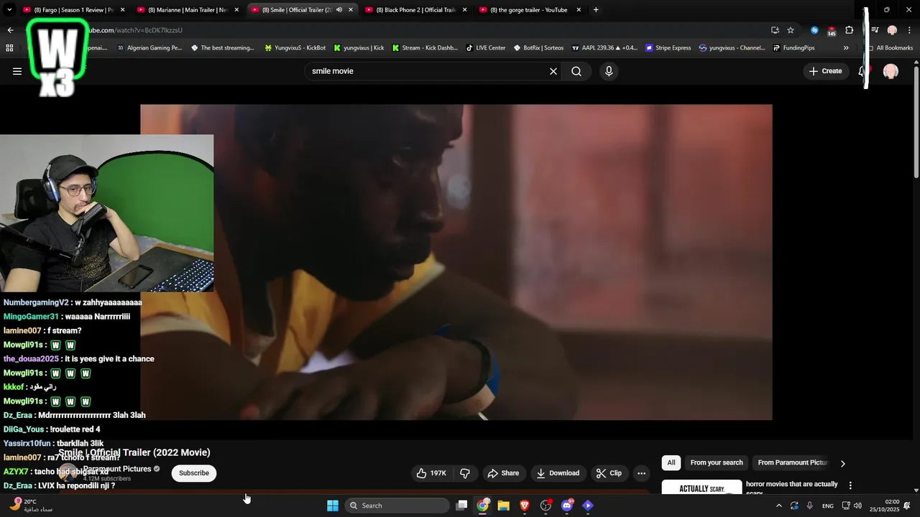Viewport: 920px width, 517px height.
Task: Show hidden system tray icons chevron
Action: pos(778,506)
